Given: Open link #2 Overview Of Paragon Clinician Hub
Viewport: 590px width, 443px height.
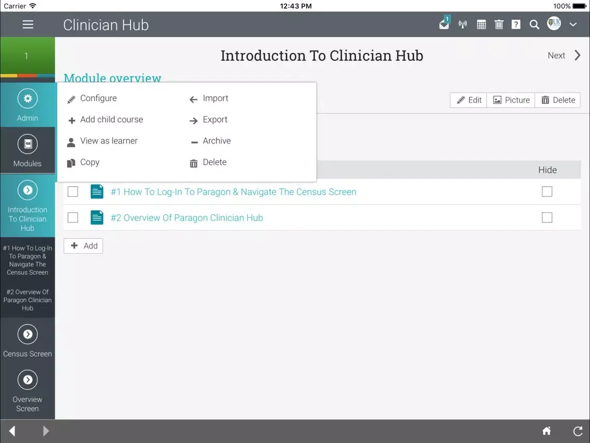Looking at the screenshot, I should [186, 218].
